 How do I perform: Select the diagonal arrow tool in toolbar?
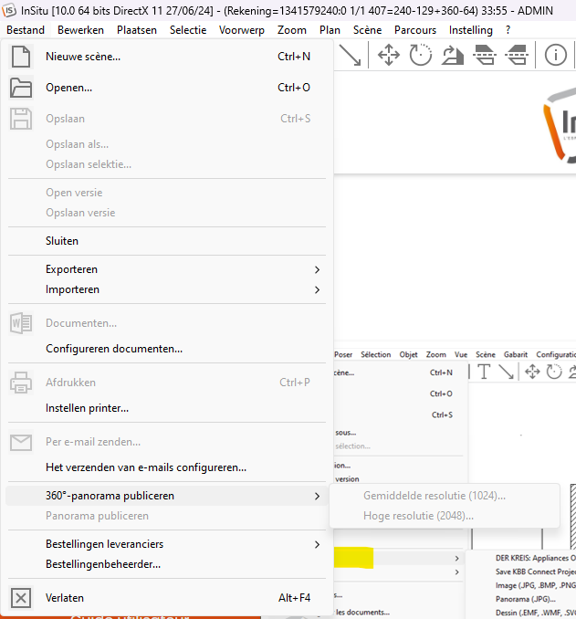pos(351,55)
